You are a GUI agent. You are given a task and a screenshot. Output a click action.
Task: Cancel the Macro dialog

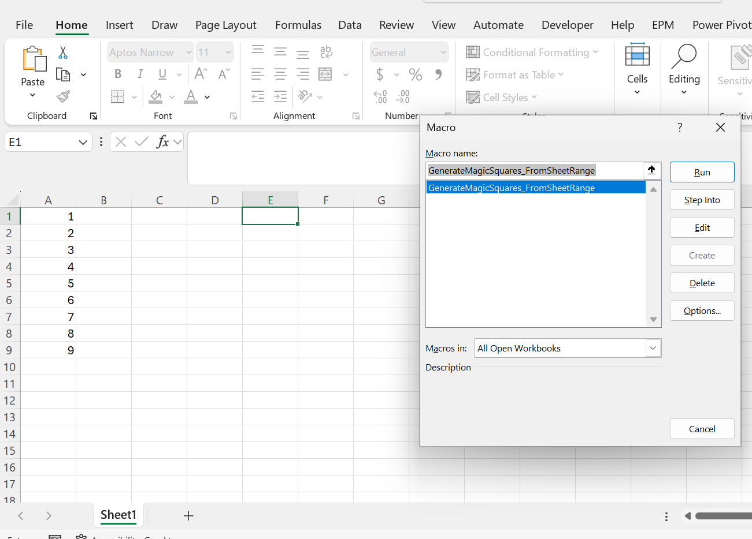702,429
